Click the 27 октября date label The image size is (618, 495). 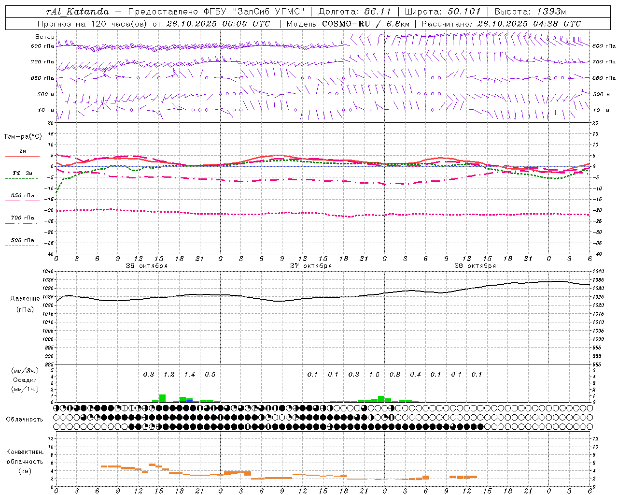tap(311, 266)
